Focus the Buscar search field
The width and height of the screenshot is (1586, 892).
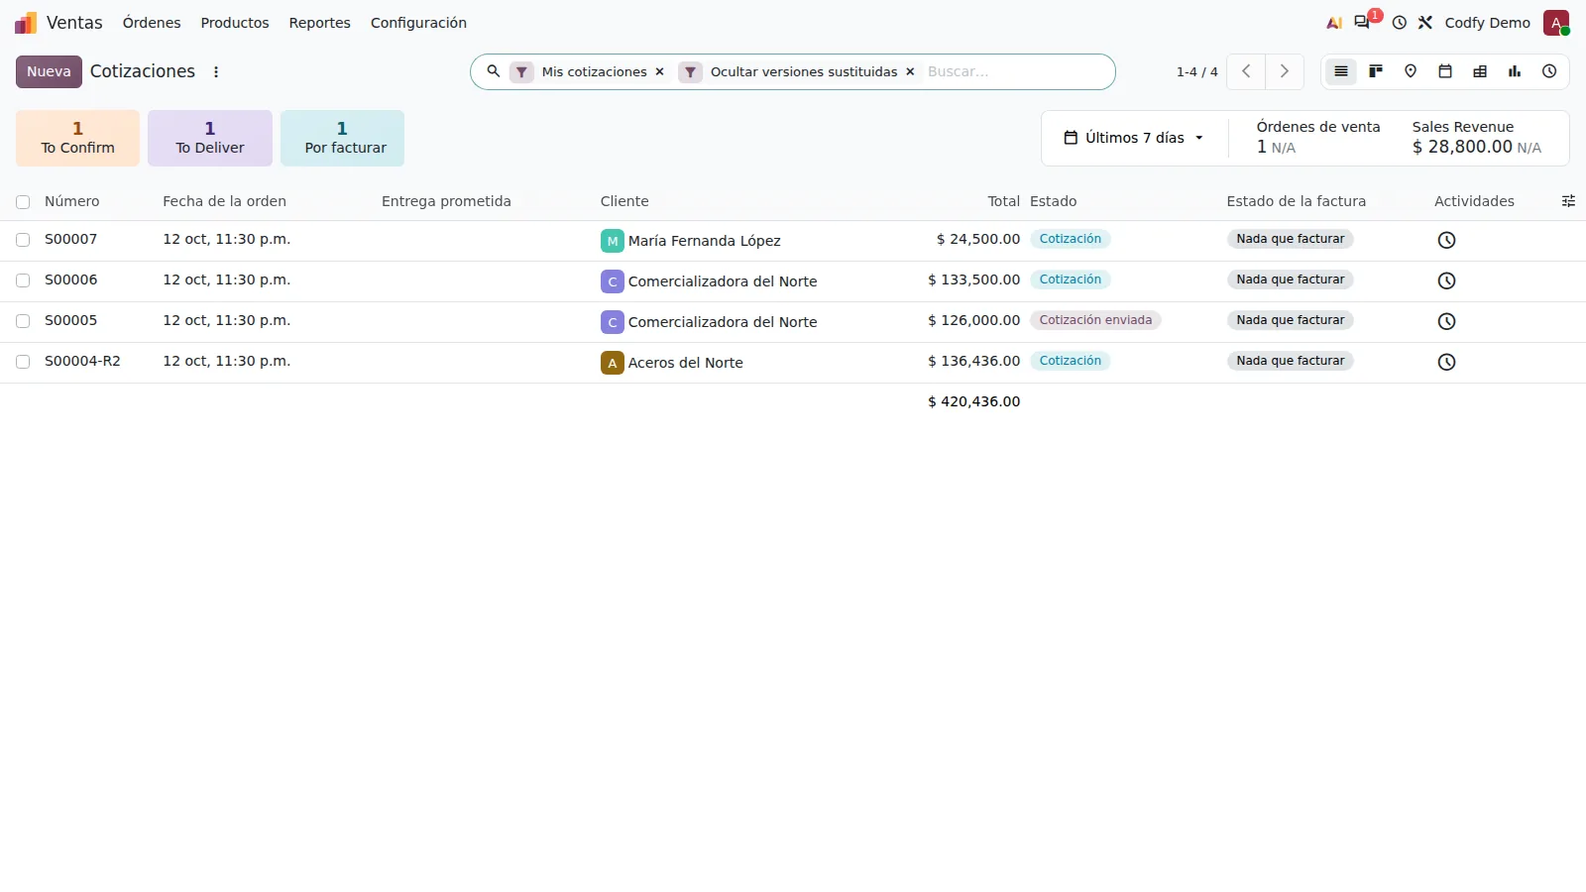point(1013,71)
